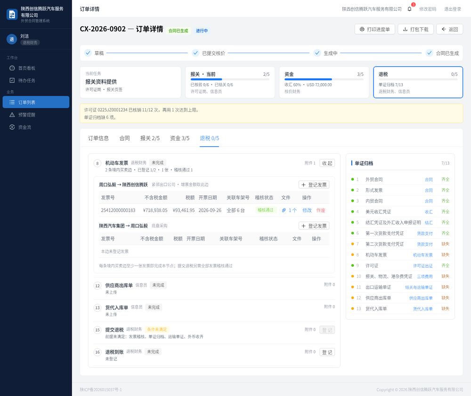Click the check icon of the 合同已生成 step

430,53
